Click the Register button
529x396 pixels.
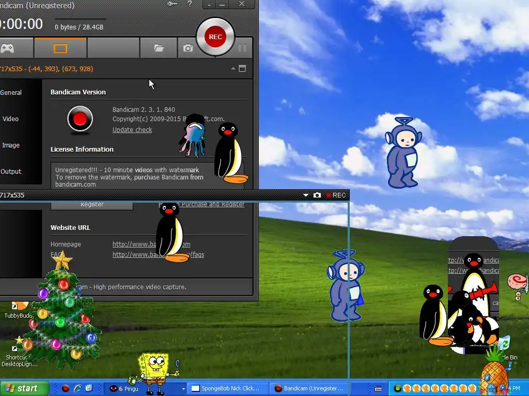92,205
